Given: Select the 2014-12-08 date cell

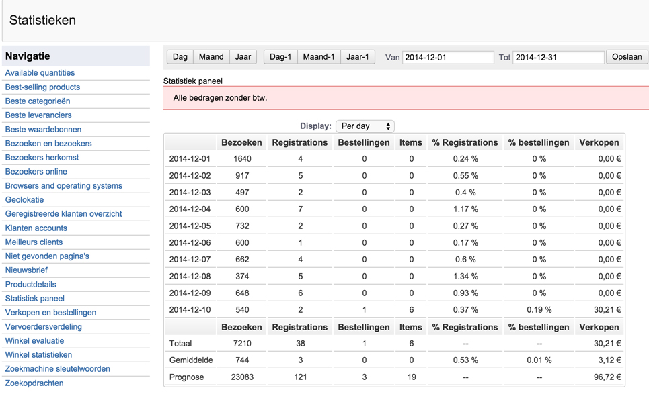Looking at the screenshot, I should click(190, 277).
